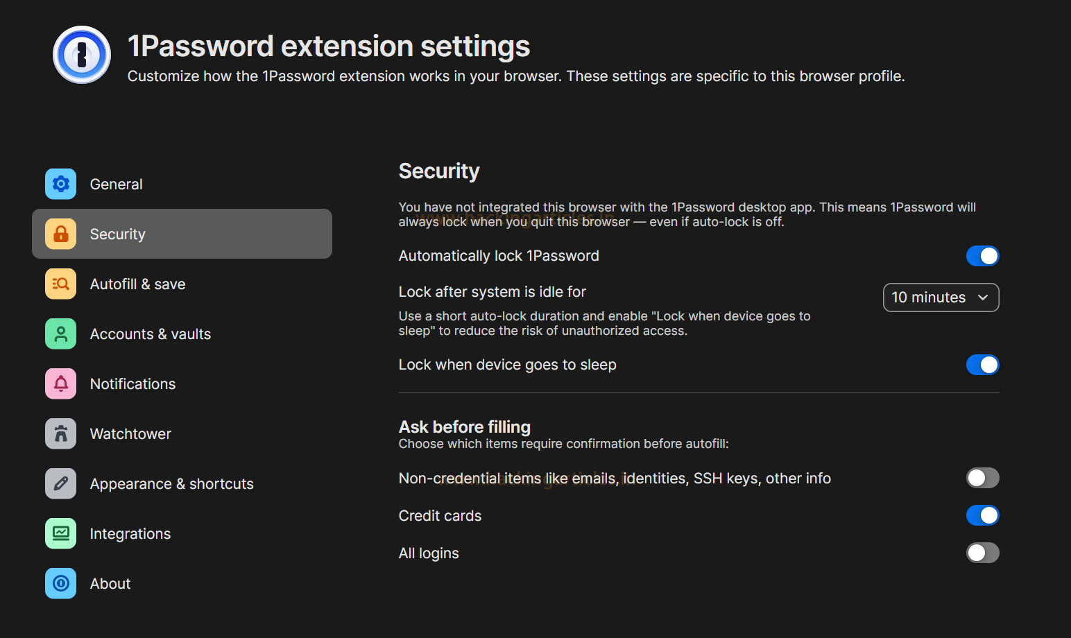This screenshot has width=1071, height=638.
Task: Enable ask before filling non-credential items
Action: click(982, 478)
